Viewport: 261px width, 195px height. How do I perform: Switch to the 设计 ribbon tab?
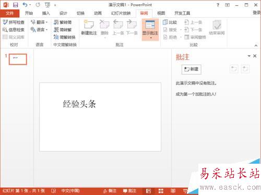click(x=63, y=13)
